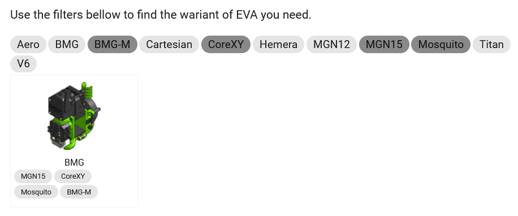Click the green extruder lever on the model

tap(88, 91)
